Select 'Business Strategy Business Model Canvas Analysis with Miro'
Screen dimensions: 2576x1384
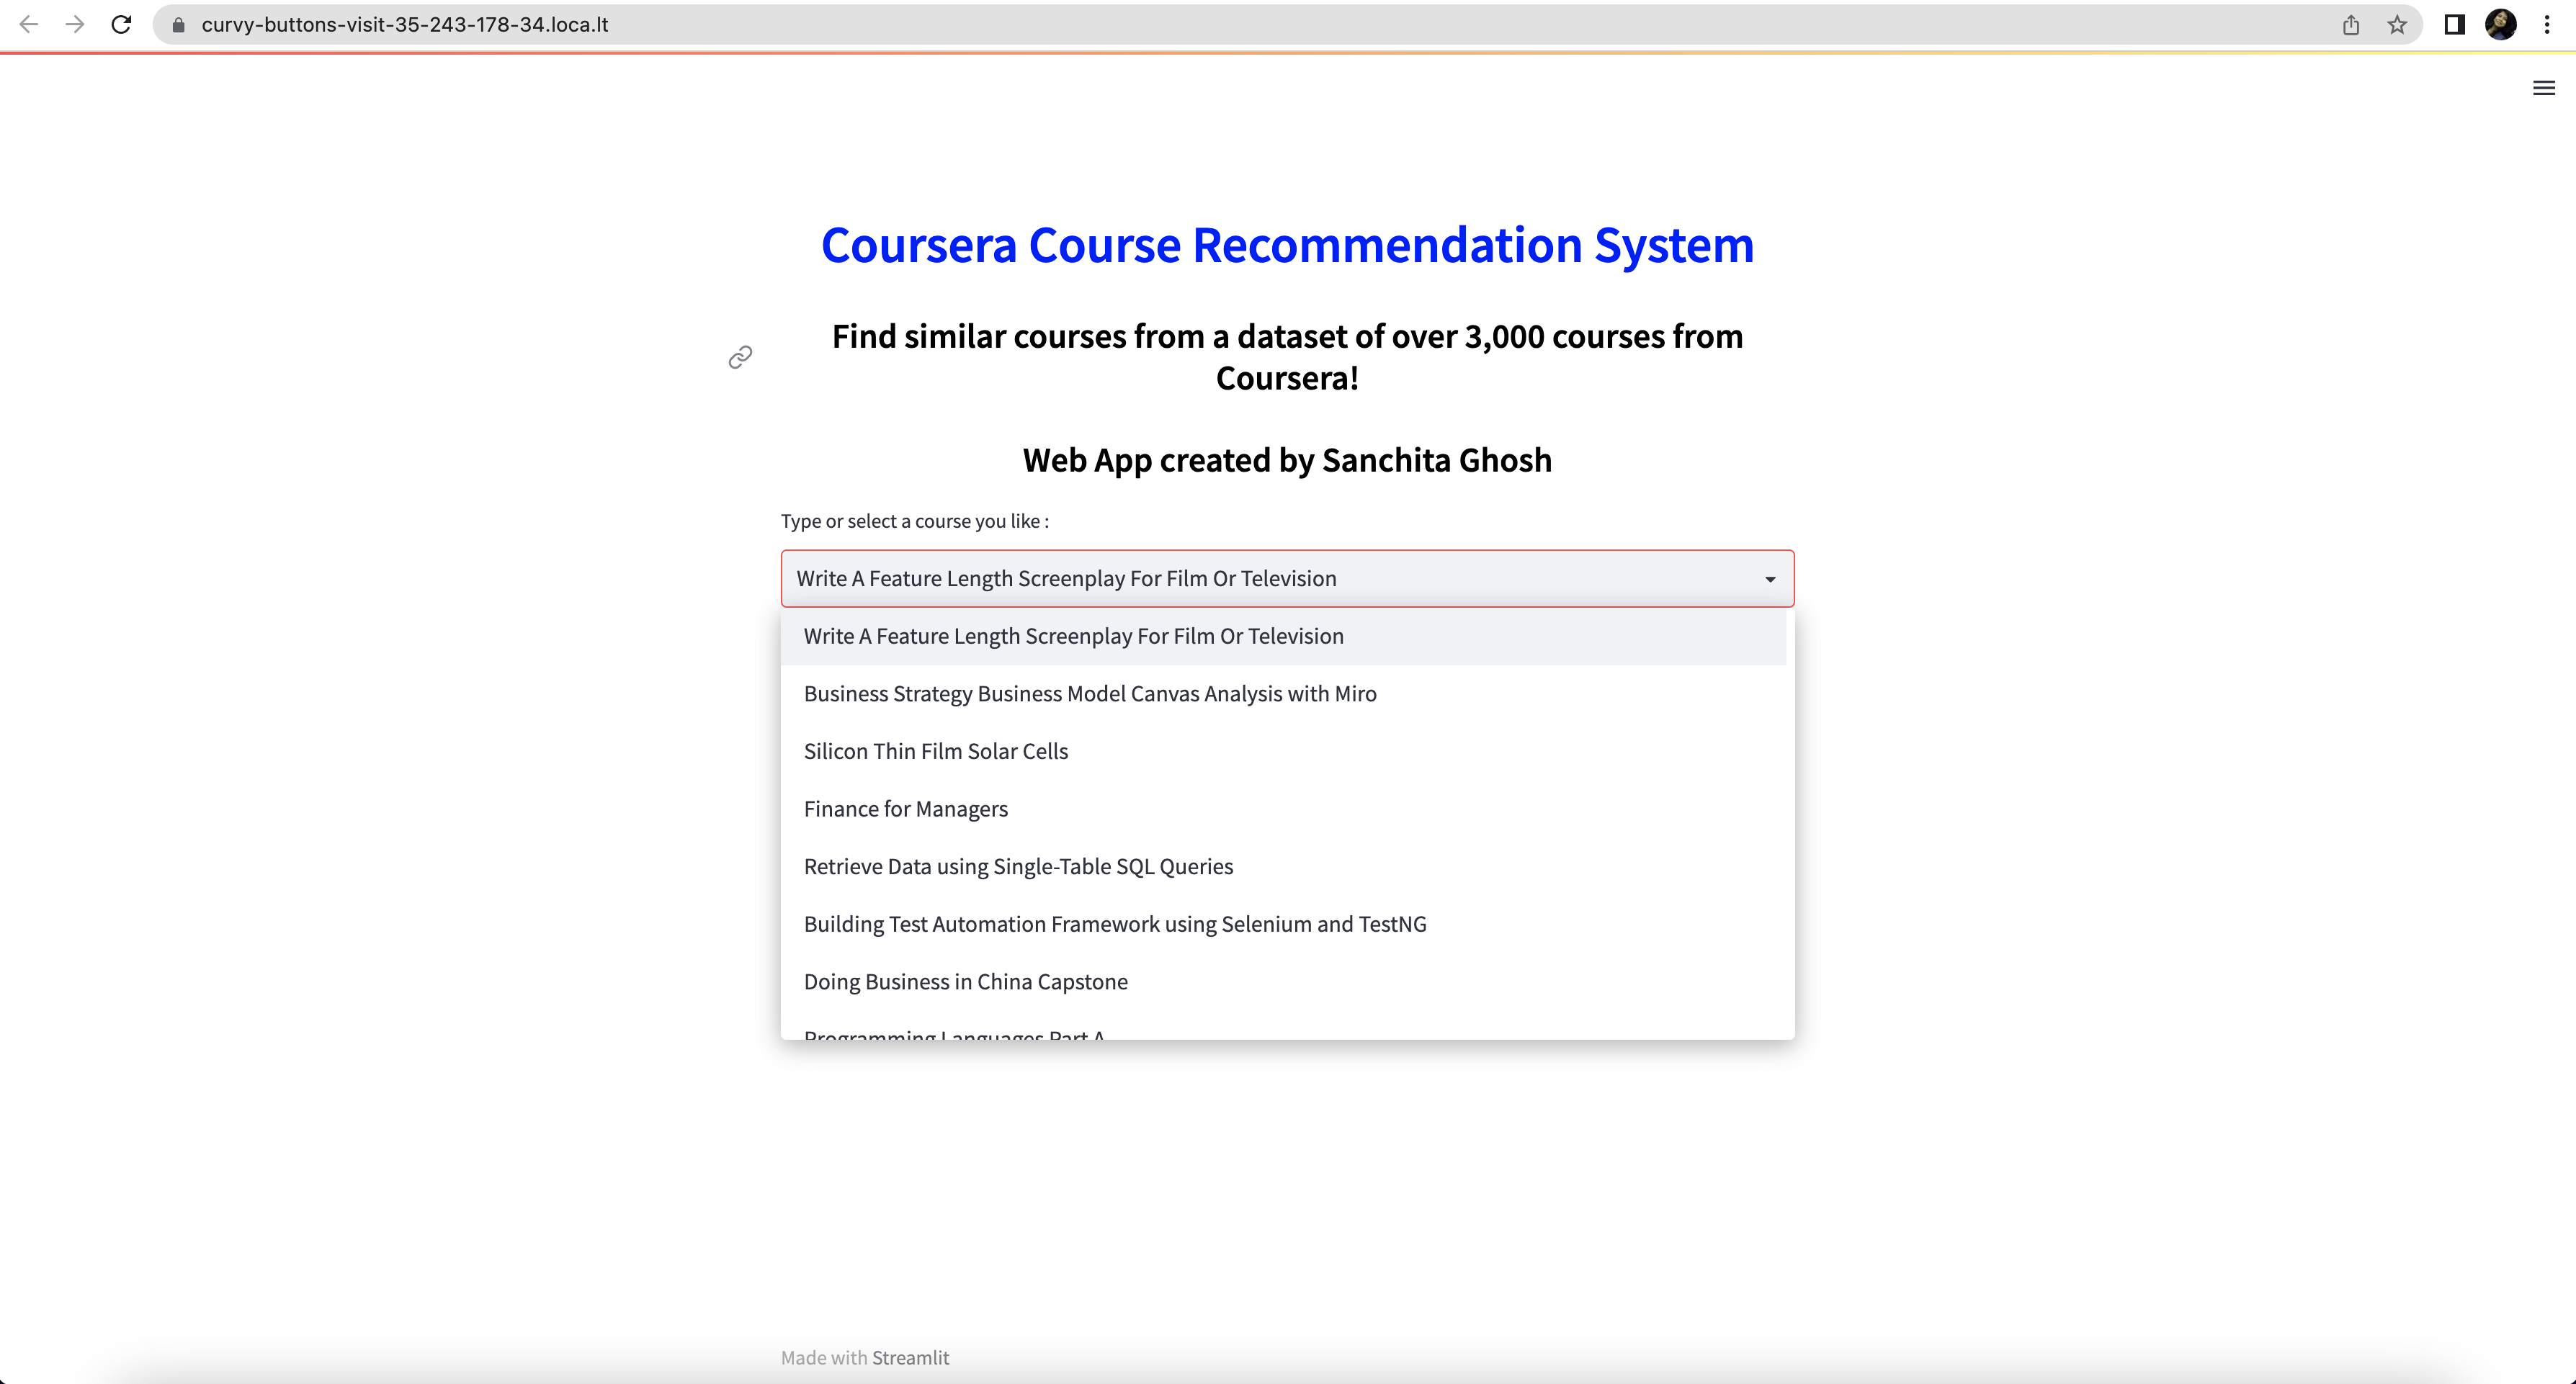1090,693
